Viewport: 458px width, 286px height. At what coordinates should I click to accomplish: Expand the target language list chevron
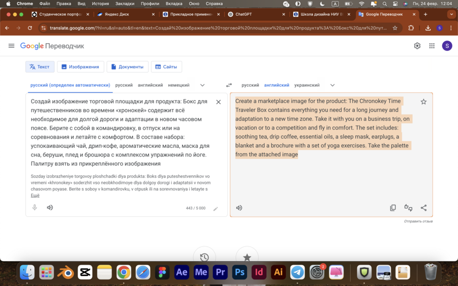pyautogui.click(x=332, y=85)
